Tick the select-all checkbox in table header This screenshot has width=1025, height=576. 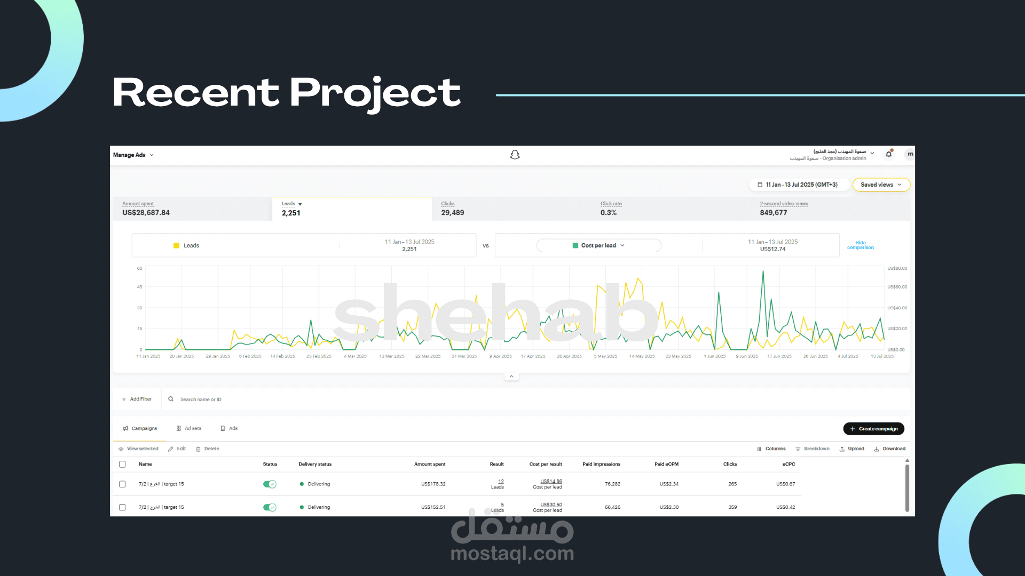point(122,464)
